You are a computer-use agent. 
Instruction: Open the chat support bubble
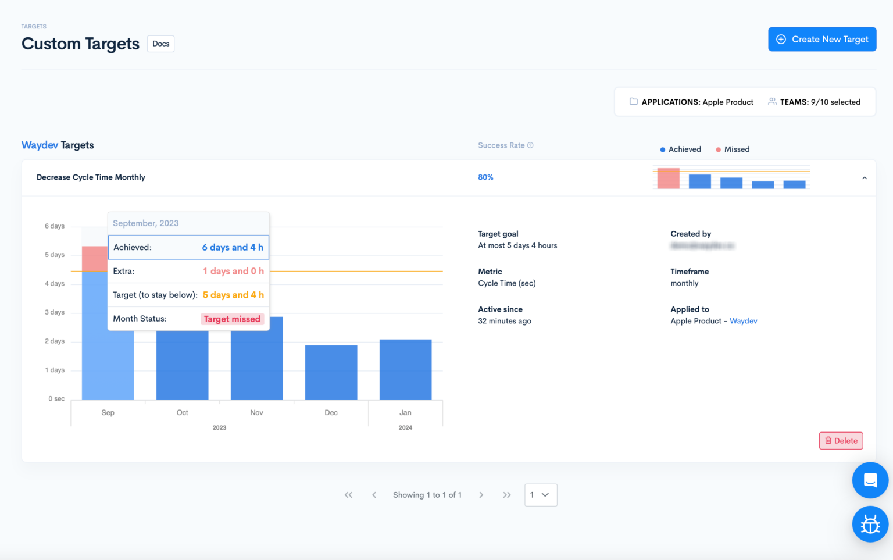870,480
